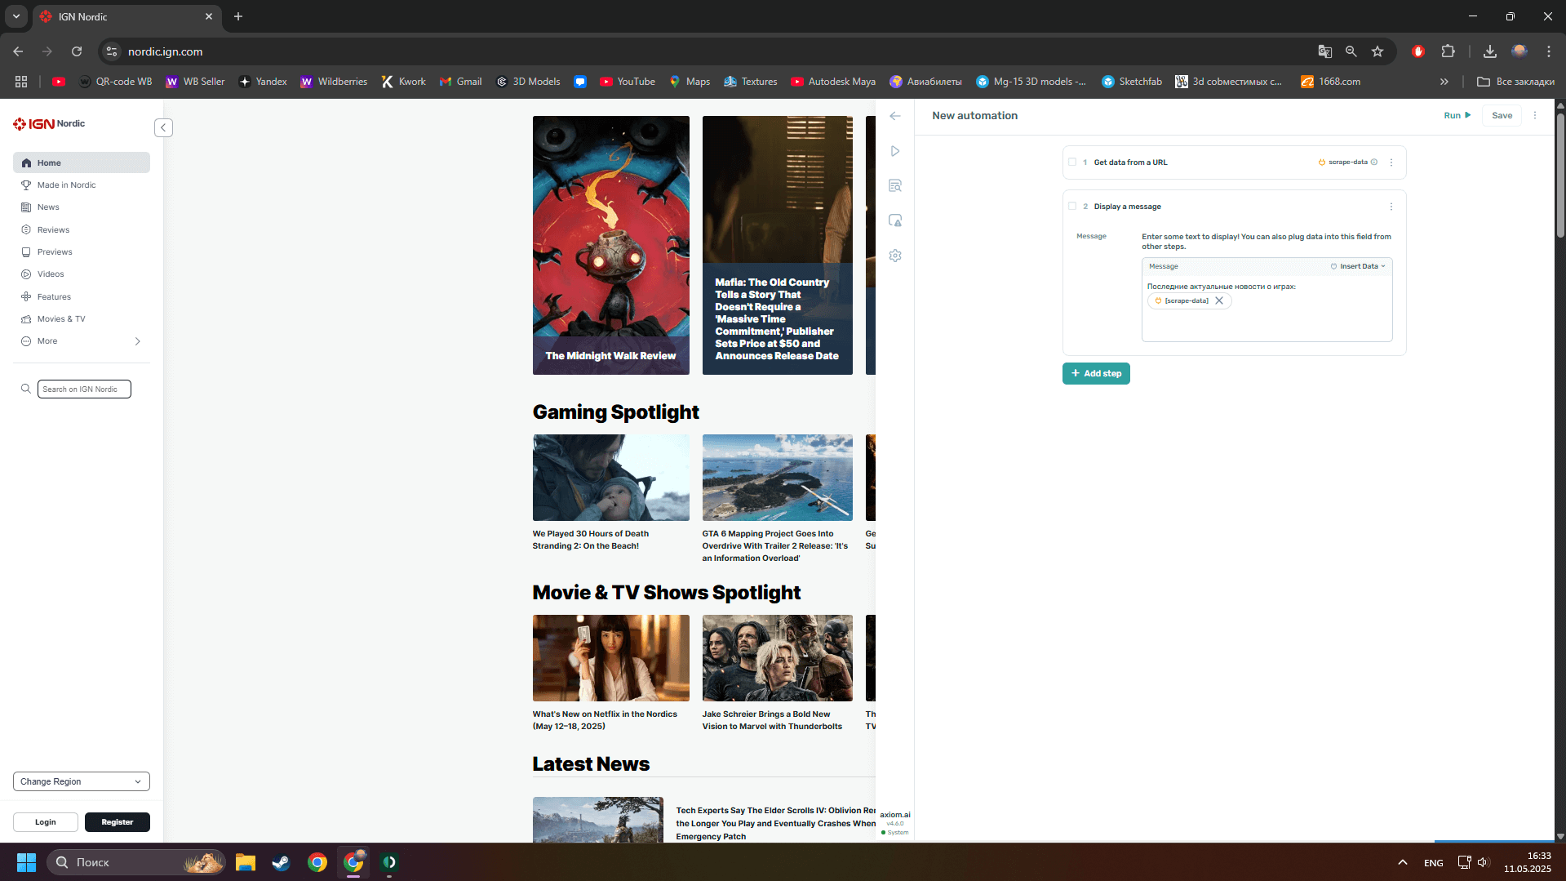Viewport: 1566px width, 881px height.
Task: Open the Axiom alert screen icon in sidebar
Action: (x=895, y=220)
